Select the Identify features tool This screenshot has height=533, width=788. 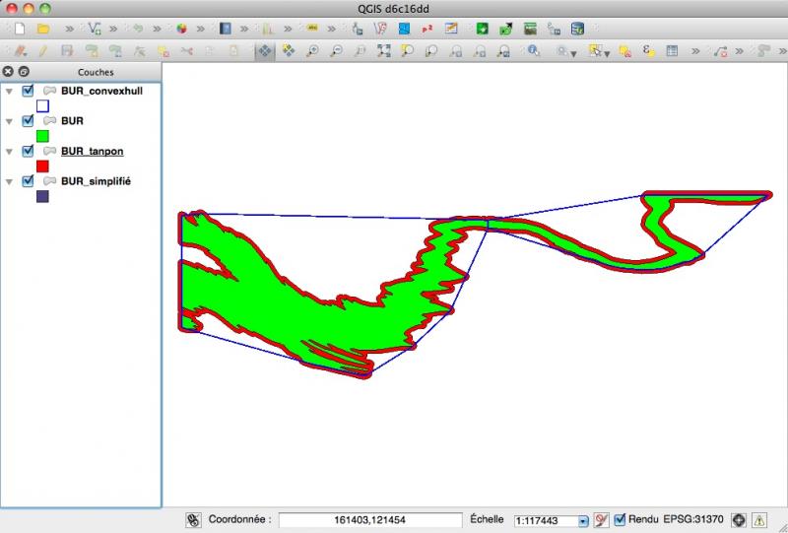[532, 50]
